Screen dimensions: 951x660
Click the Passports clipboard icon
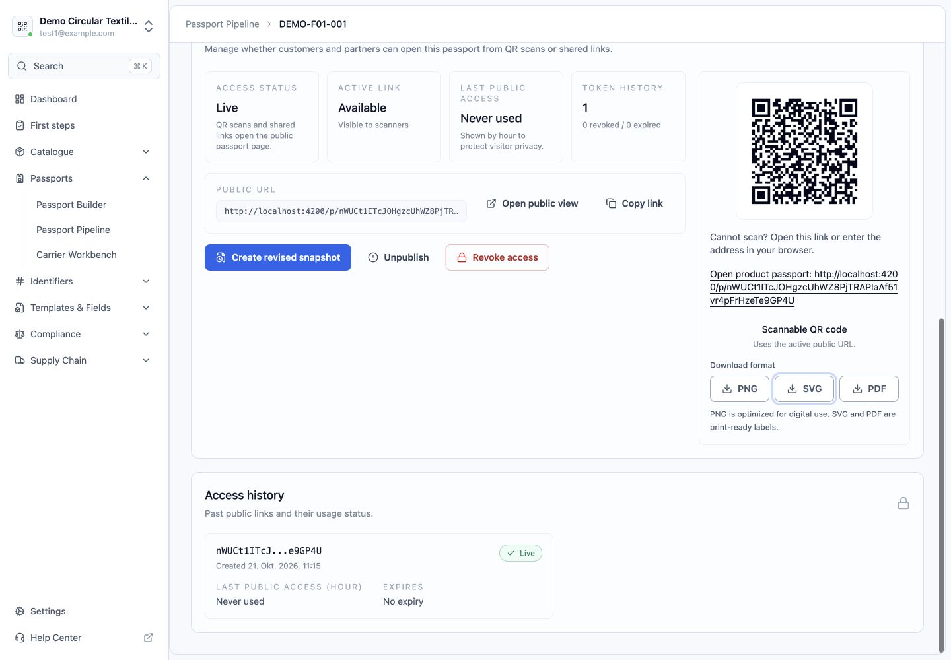point(20,178)
